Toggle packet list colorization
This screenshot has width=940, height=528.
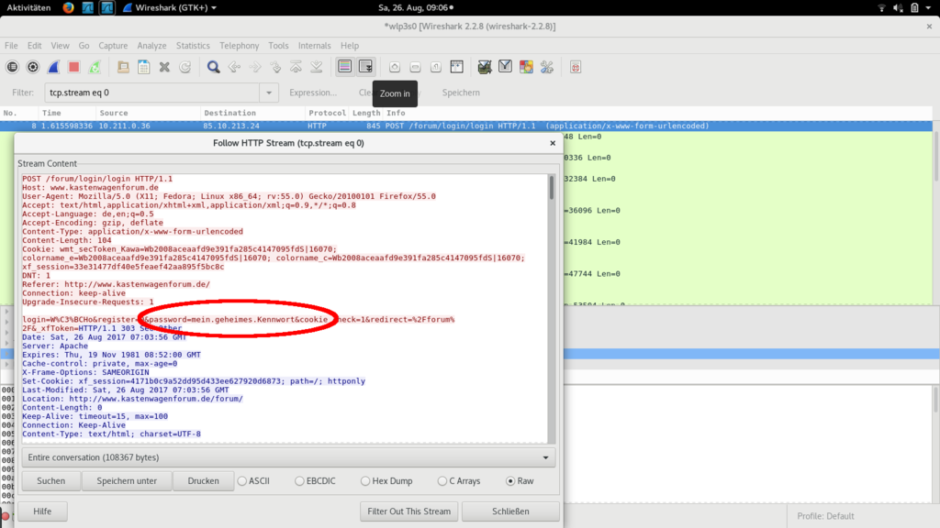click(x=345, y=67)
